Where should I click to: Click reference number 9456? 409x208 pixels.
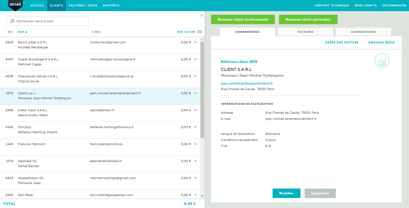(x=9, y=127)
